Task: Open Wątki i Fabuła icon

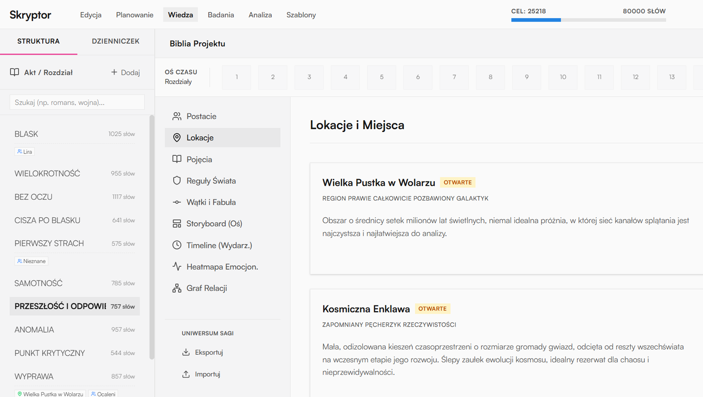Action: click(x=177, y=202)
